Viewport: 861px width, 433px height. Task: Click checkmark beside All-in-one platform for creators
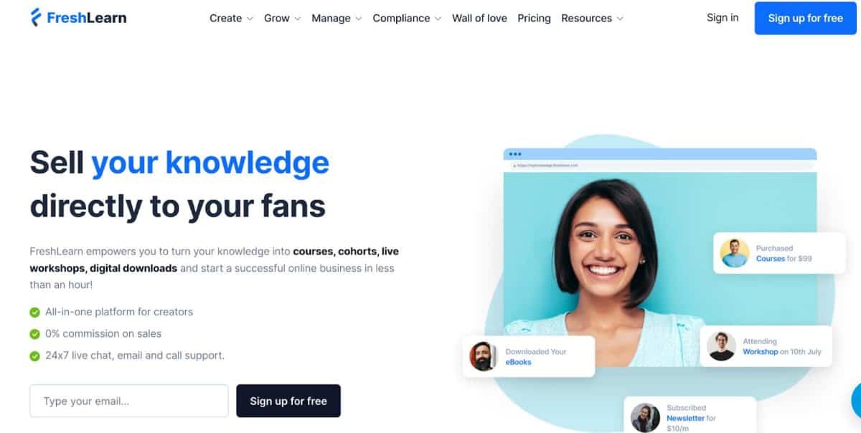tap(34, 312)
